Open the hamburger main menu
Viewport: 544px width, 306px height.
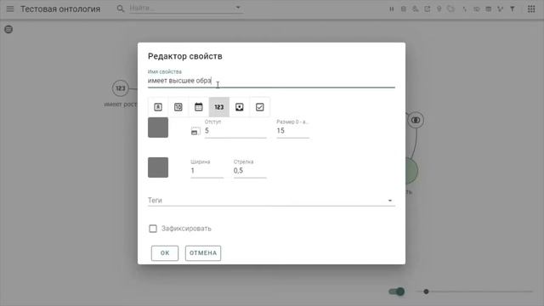coord(10,8)
